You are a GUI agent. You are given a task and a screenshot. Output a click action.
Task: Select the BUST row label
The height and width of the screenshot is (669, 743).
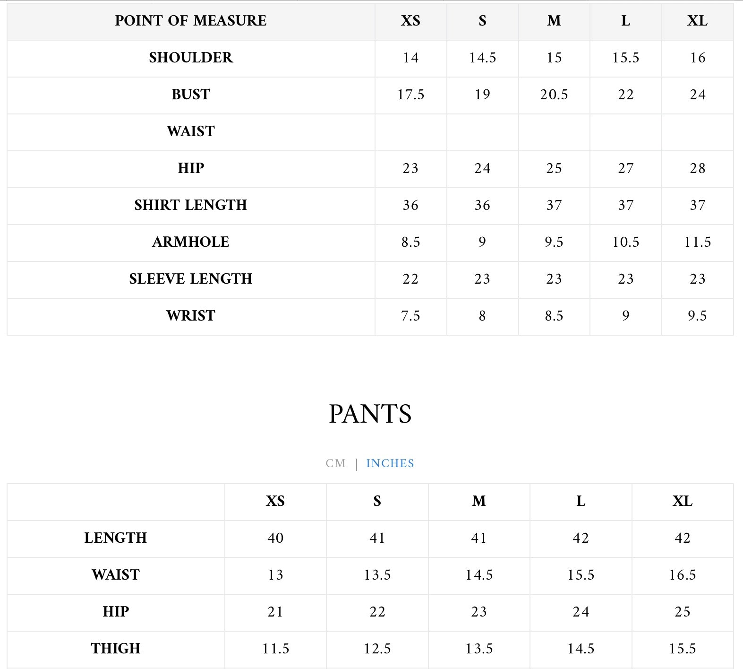pyautogui.click(x=191, y=95)
